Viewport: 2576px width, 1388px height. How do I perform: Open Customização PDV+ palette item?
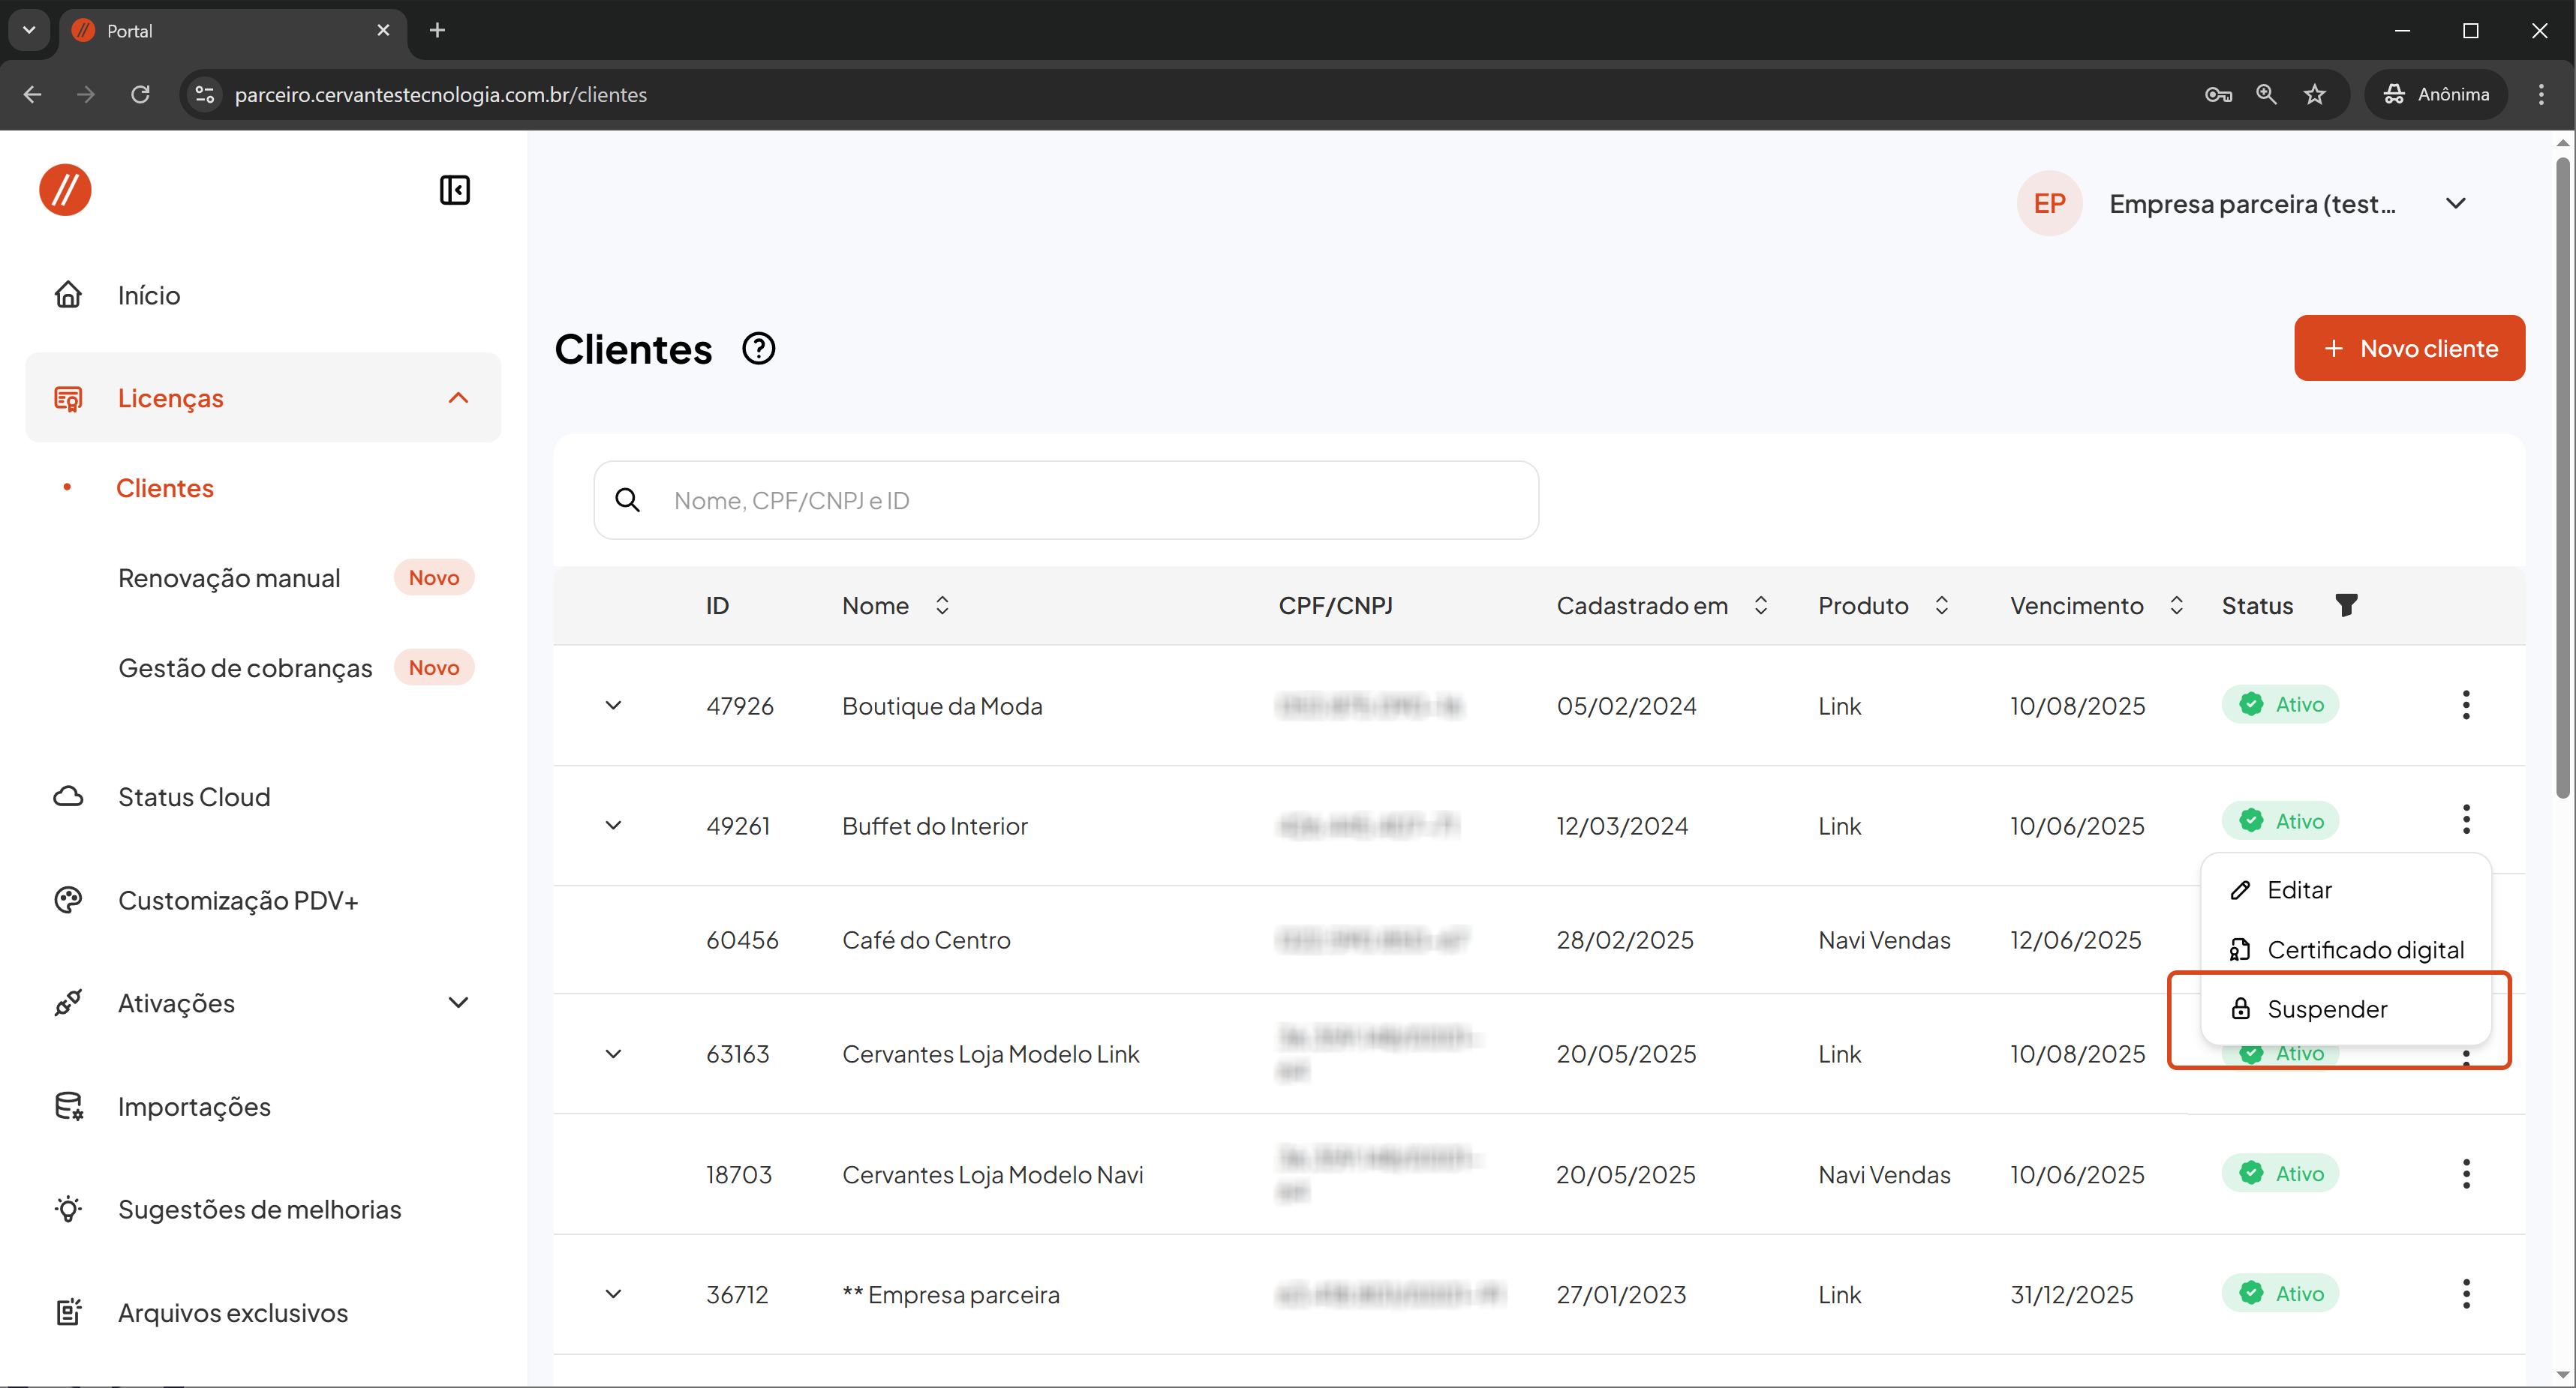[237, 901]
